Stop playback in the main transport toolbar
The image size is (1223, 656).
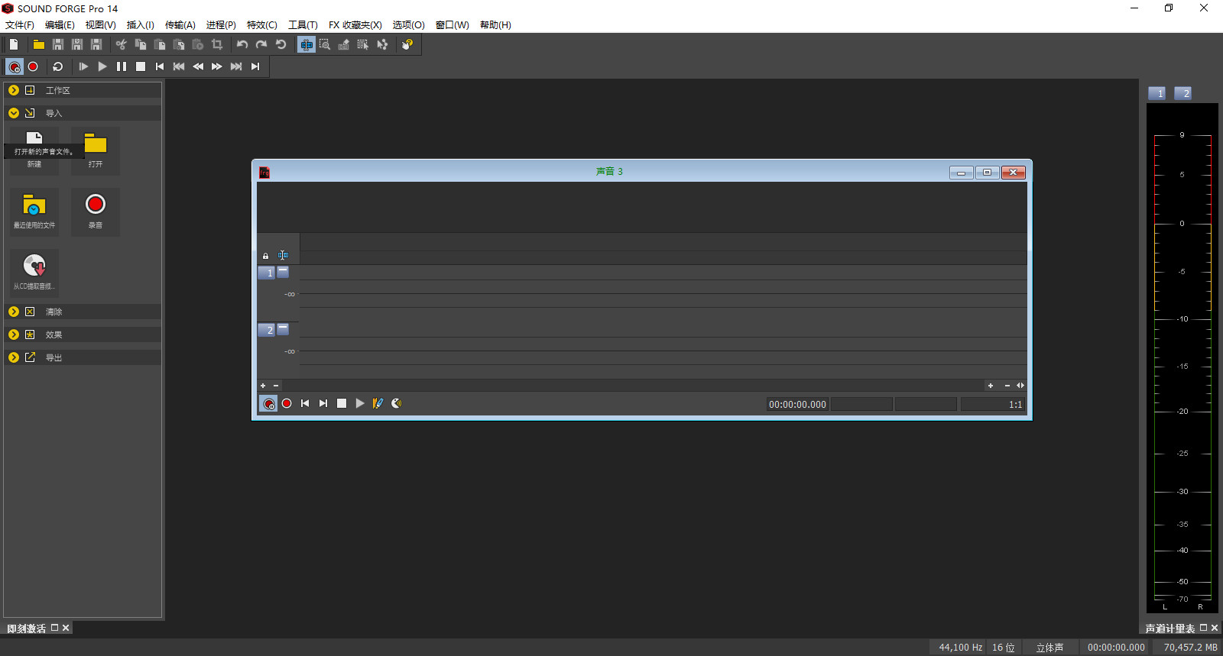(x=141, y=66)
